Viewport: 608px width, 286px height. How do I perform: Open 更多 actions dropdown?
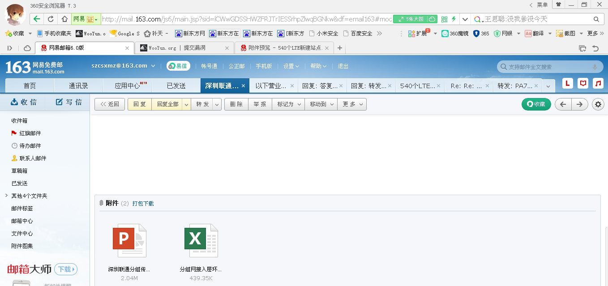(x=352, y=104)
